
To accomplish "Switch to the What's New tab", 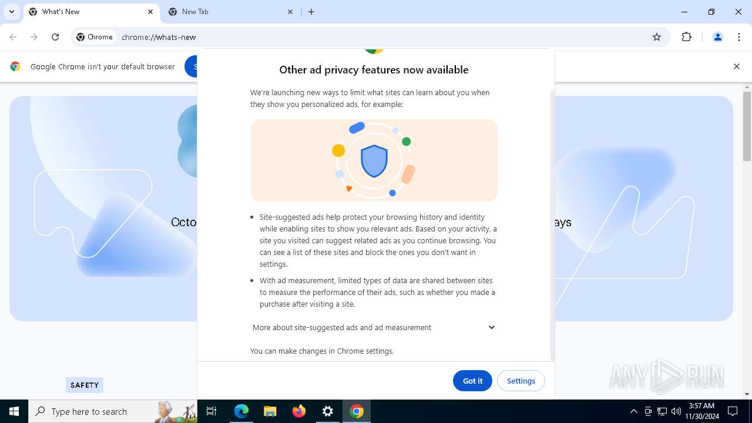I will pos(91,12).
